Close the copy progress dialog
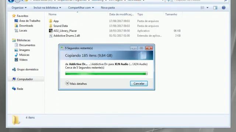Image resolution: width=236 pixels, height=132 pixels. point(149,48)
